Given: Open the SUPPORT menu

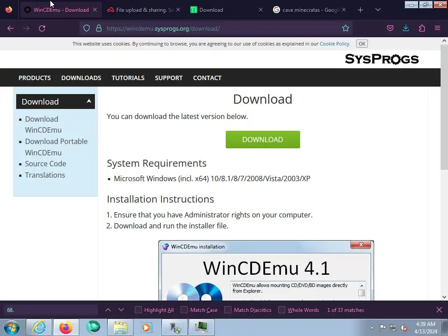Looking at the screenshot, I should 168,78.
